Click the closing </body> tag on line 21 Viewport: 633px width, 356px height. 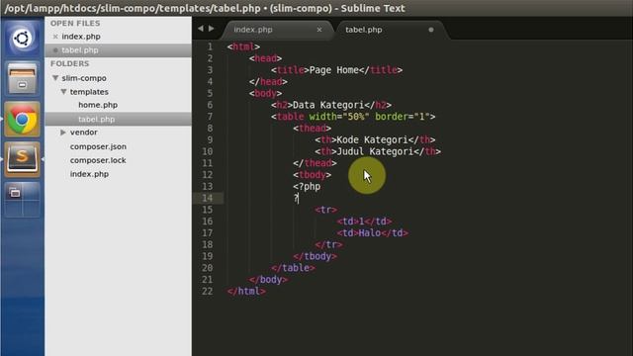point(268,280)
